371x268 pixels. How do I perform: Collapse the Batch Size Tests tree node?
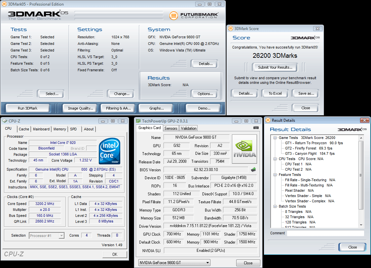point(275,206)
